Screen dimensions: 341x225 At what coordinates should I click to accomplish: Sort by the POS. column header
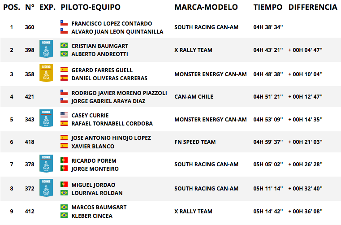[12, 8]
